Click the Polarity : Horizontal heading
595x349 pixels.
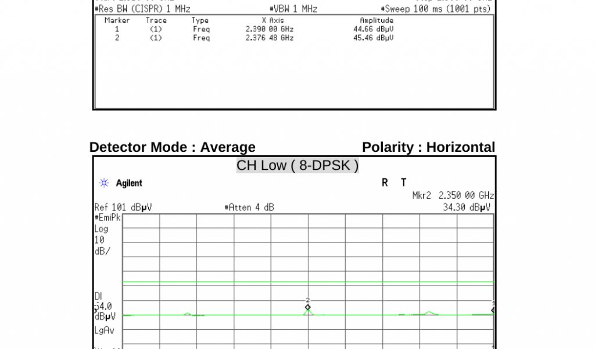pyautogui.click(x=428, y=147)
